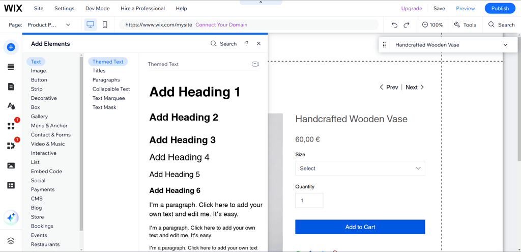Select the Gallery category
Viewport: 521px width, 252px height.
[x=39, y=117]
